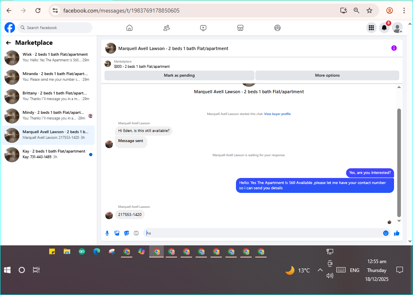The width and height of the screenshot is (413, 295).
Task: Click the volume speaker tray icon
Action: [330, 276]
